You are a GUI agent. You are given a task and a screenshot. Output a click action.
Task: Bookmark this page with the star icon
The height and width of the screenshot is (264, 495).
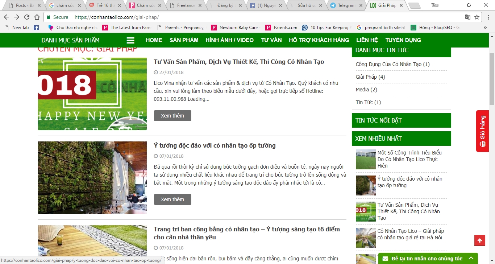(477, 17)
